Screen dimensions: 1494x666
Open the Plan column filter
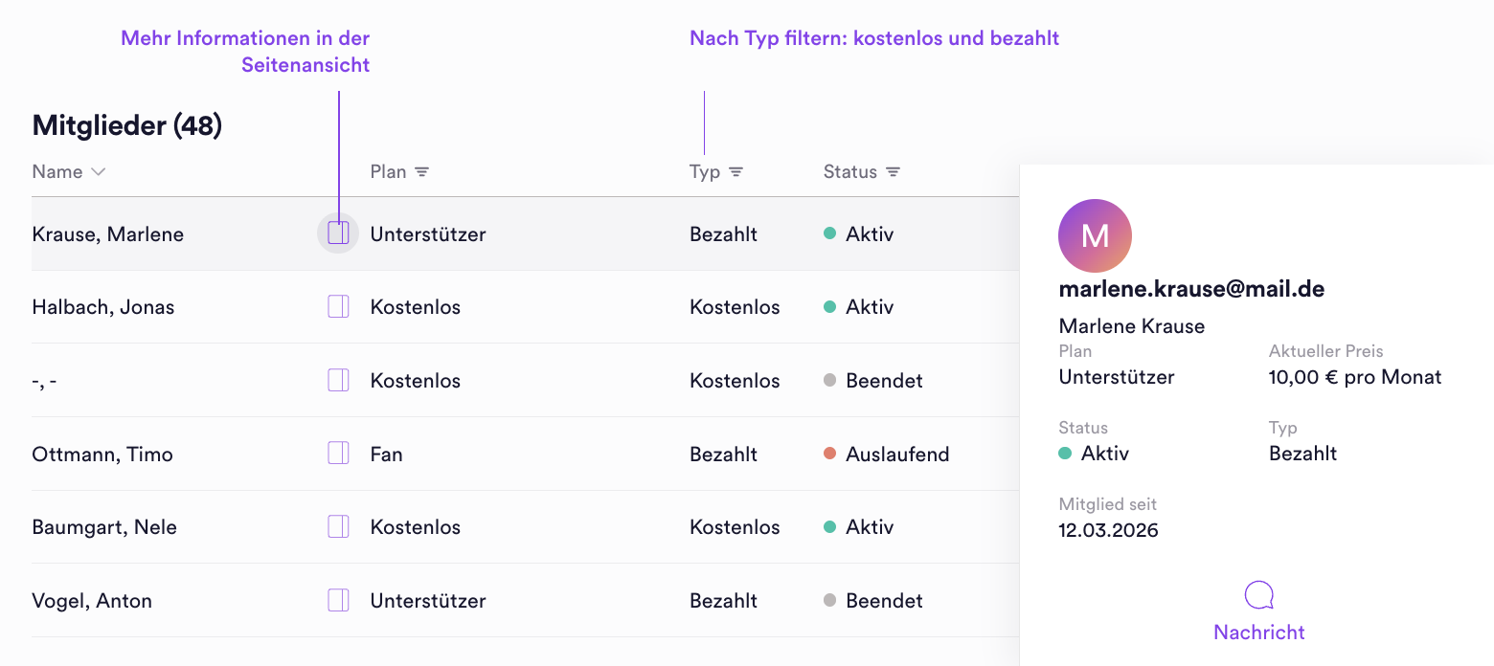click(421, 172)
